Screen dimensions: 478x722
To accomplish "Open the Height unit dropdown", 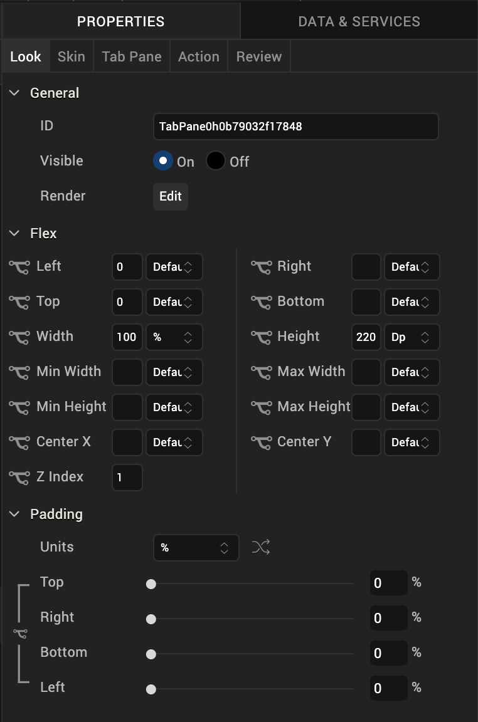I will tap(412, 337).
